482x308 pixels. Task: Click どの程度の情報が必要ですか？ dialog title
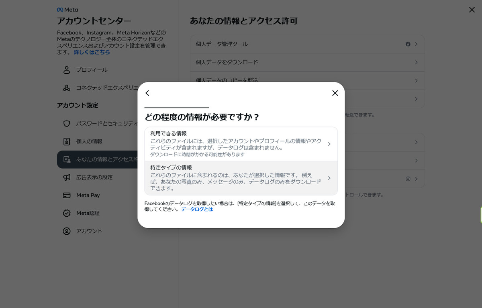[x=202, y=117]
